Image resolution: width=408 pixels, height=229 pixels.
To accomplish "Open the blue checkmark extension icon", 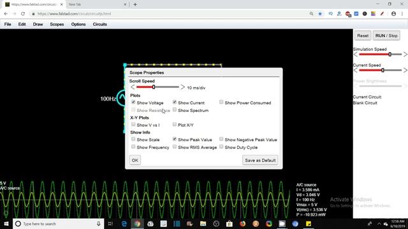I will pos(356,14).
